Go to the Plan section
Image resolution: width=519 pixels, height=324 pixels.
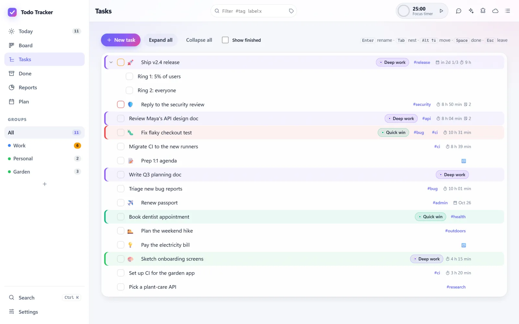[44, 102]
